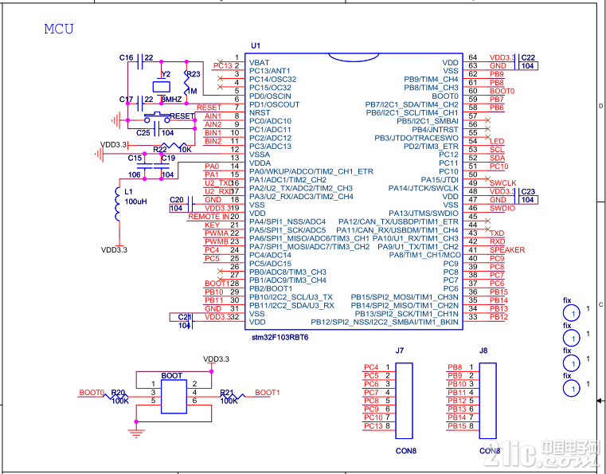This screenshot has width=606, height=474.
Task: Select the L1 inductor coil symbol
Action: point(117,204)
